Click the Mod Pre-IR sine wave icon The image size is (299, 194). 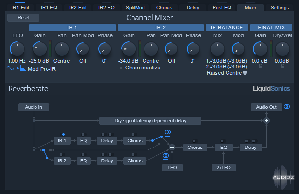pyautogui.click(x=10, y=68)
